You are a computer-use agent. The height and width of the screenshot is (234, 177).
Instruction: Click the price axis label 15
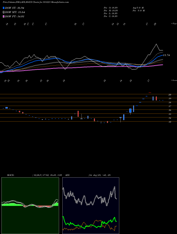click(170, 114)
